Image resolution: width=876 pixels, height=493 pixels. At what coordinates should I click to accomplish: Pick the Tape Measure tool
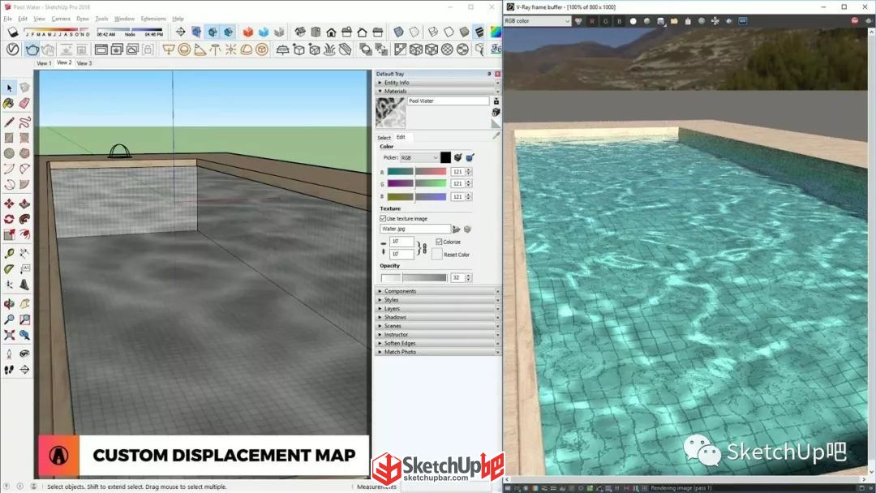tap(10, 254)
